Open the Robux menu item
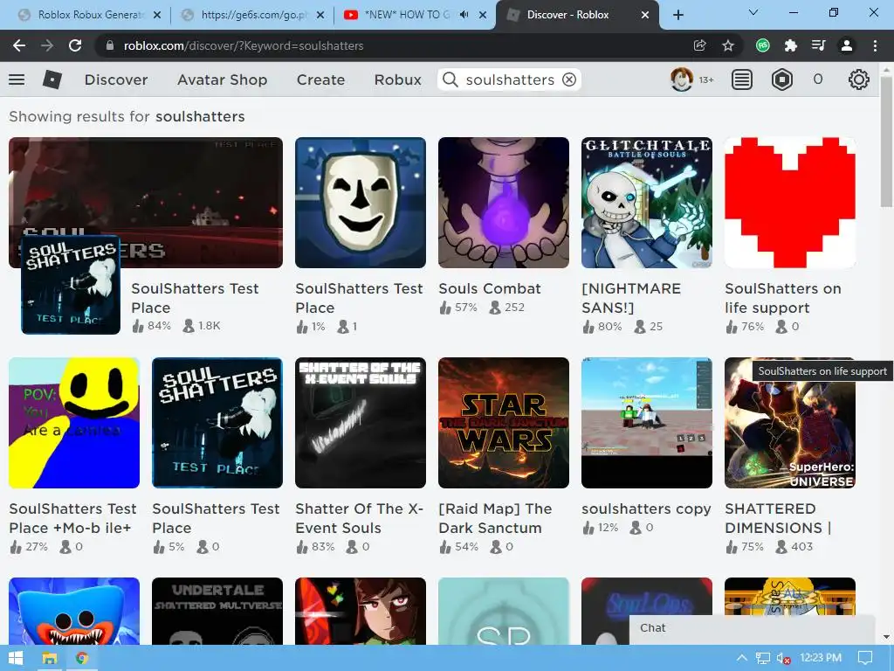This screenshot has width=894, height=671. 398,80
